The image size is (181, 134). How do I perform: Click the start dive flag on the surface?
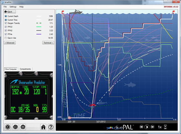(x=62, y=12)
